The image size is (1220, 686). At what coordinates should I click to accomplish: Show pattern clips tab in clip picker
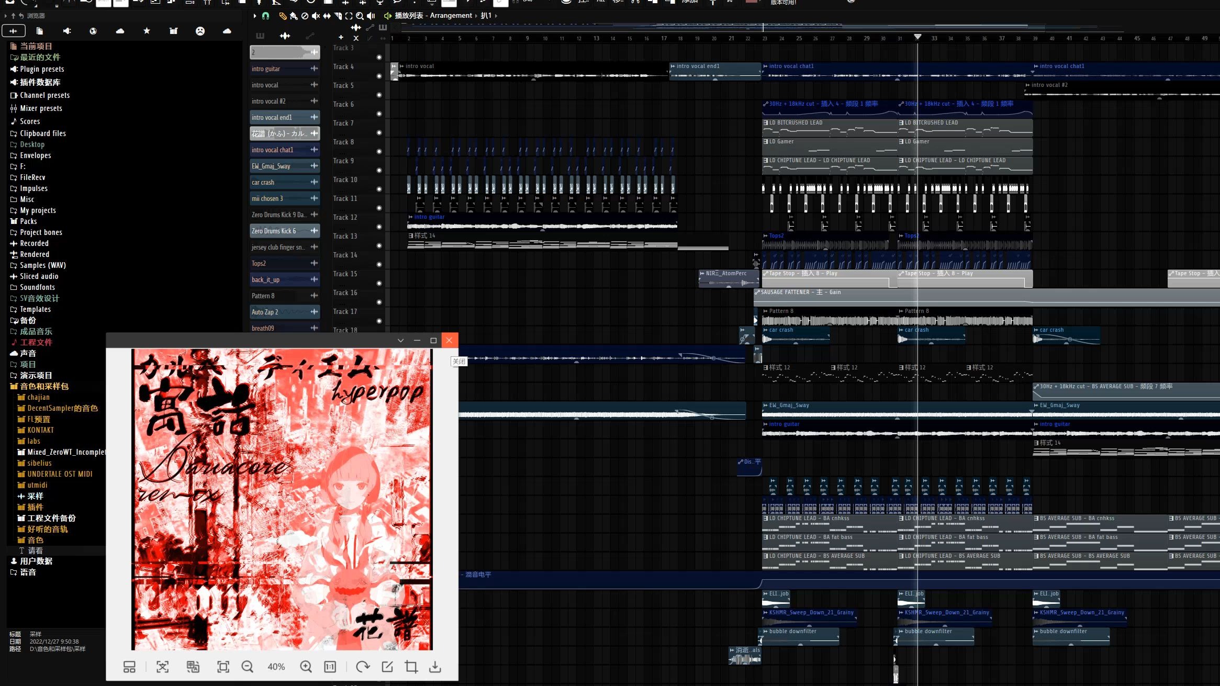pyautogui.click(x=260, y=36)
